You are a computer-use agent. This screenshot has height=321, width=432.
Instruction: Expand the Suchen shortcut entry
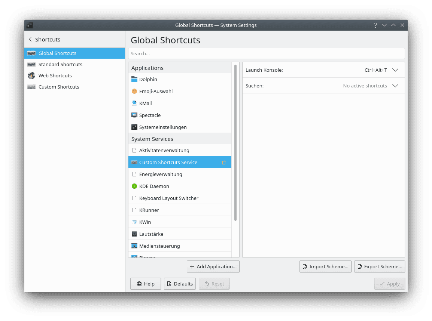395,86
